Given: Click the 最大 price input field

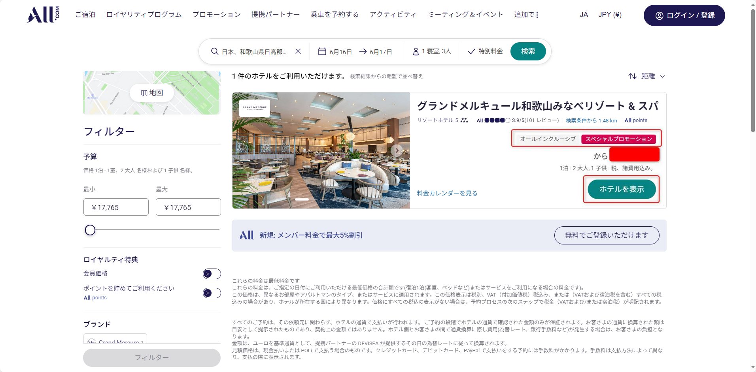Looking at the screenshot, I should click(188, 207).
